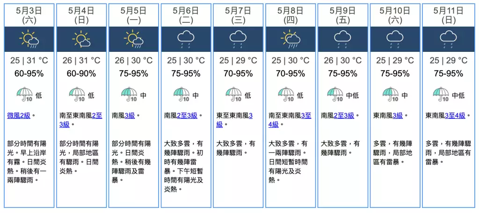Select the 5月9日 (五) date header
Viewport: 479px width, 213px height.
343,15
